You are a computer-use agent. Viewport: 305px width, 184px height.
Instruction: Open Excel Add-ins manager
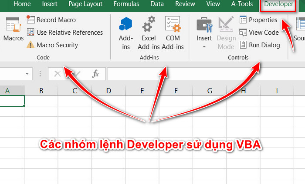[149, 33]
